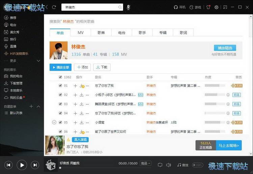Click 播放全部 button

point(60,67)
